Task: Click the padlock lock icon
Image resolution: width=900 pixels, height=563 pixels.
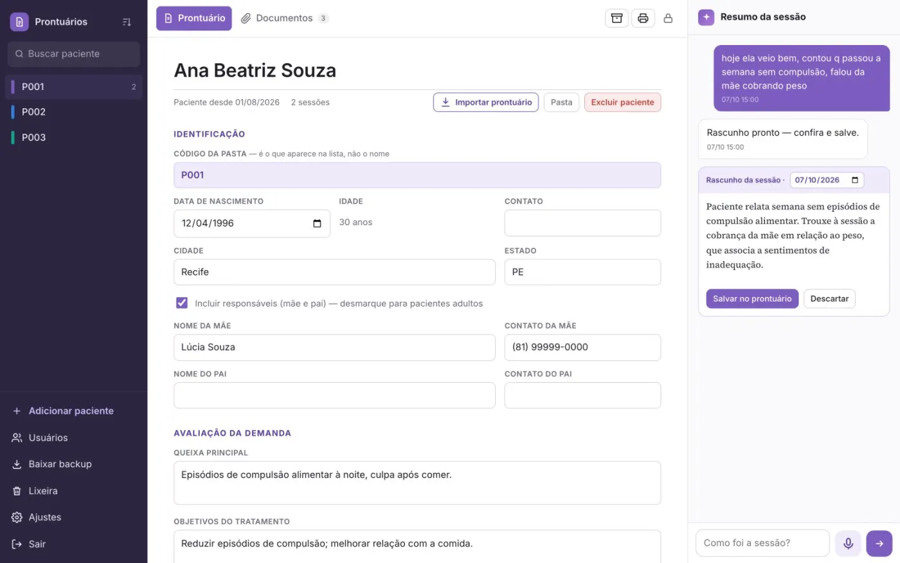Action: pyautogui.click(x=668, y=18)
